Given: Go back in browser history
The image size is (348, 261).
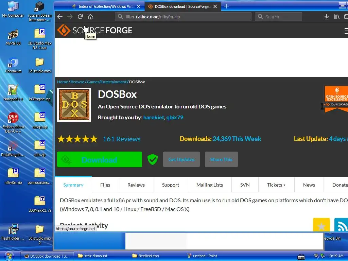Looking at the screenshot, I should pos(60,17).
